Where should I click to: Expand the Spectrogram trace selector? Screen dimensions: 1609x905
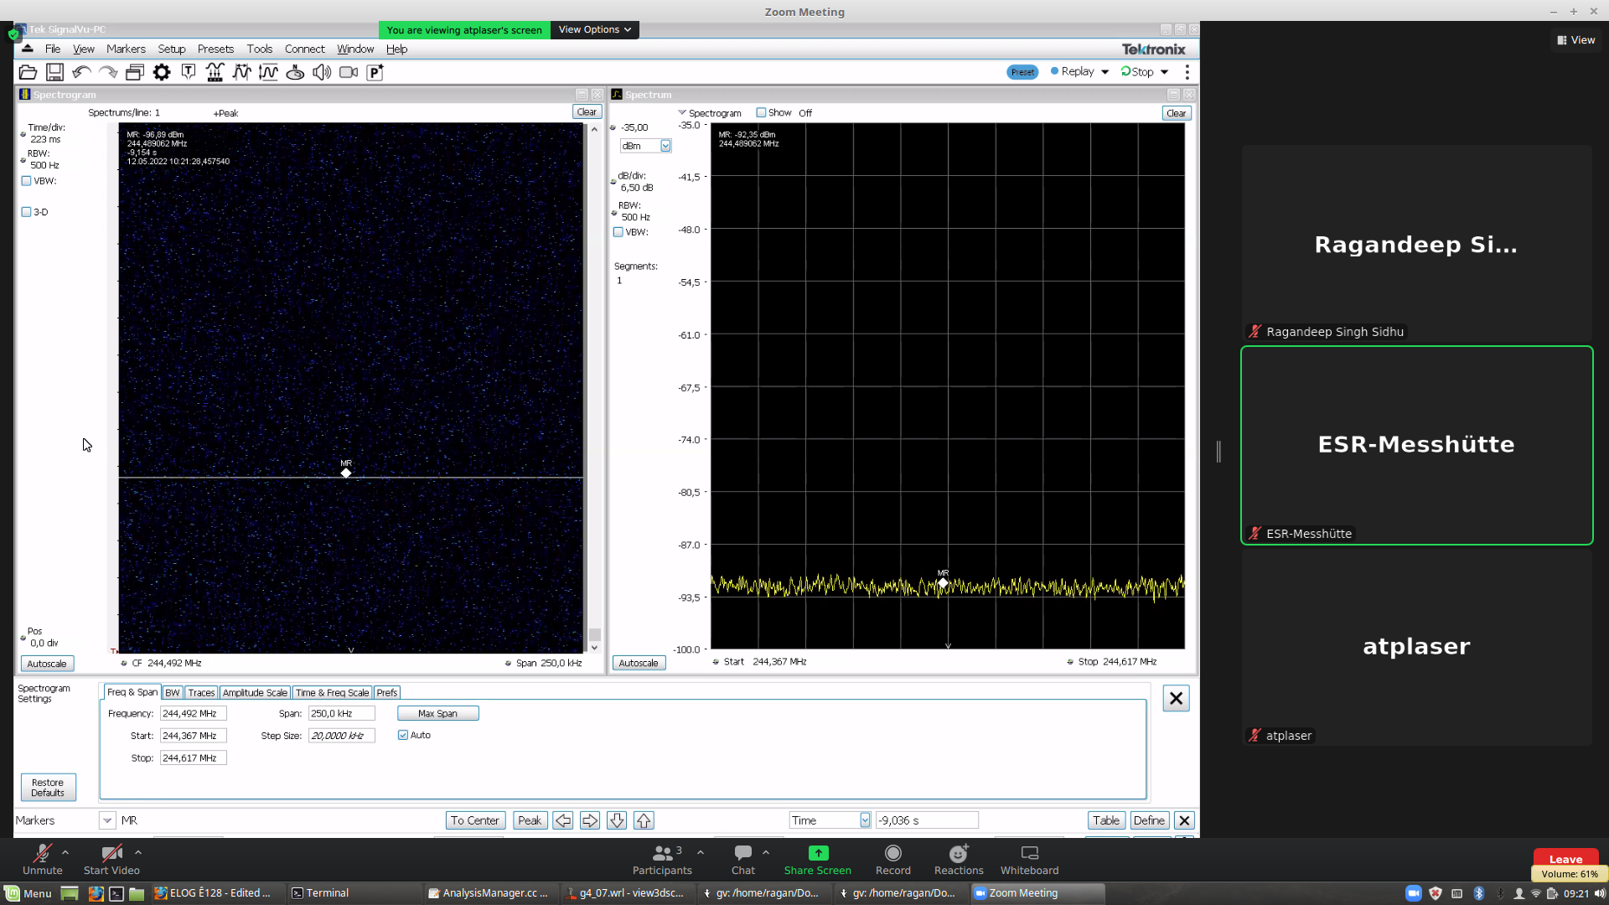tap(682, 112)
